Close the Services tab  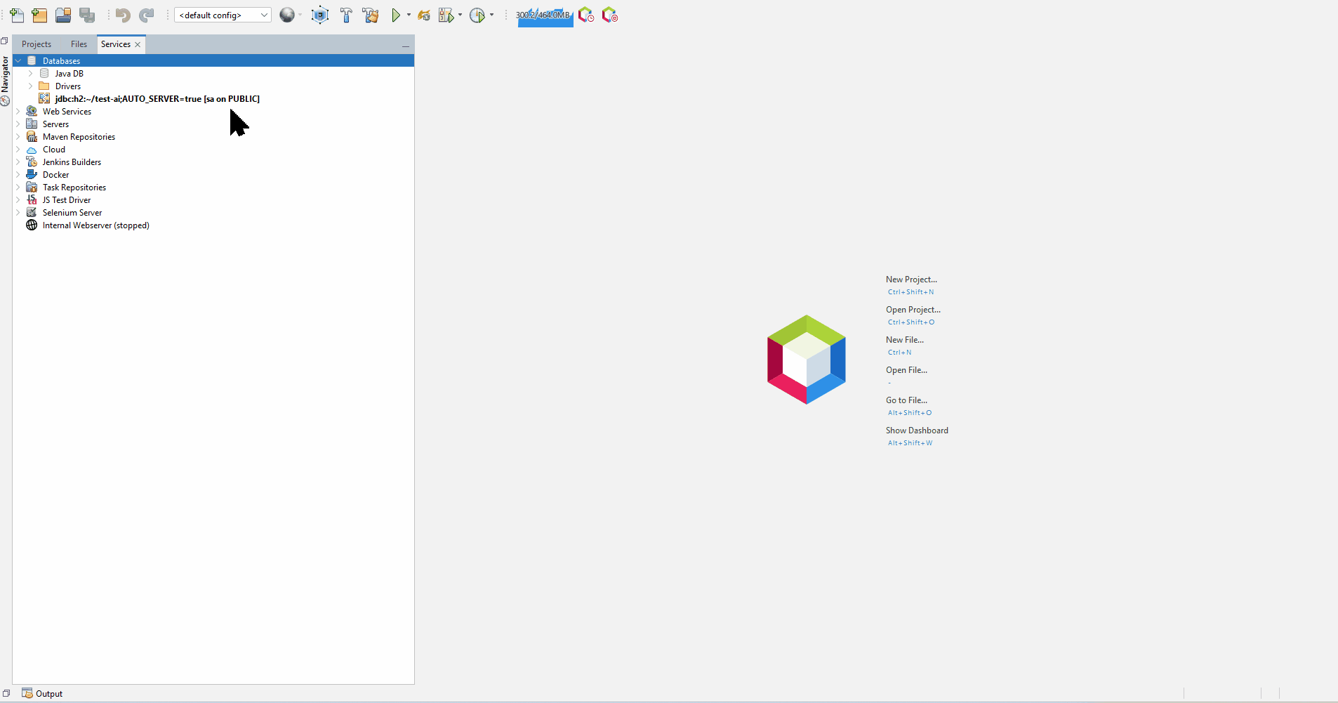(138, 44)
